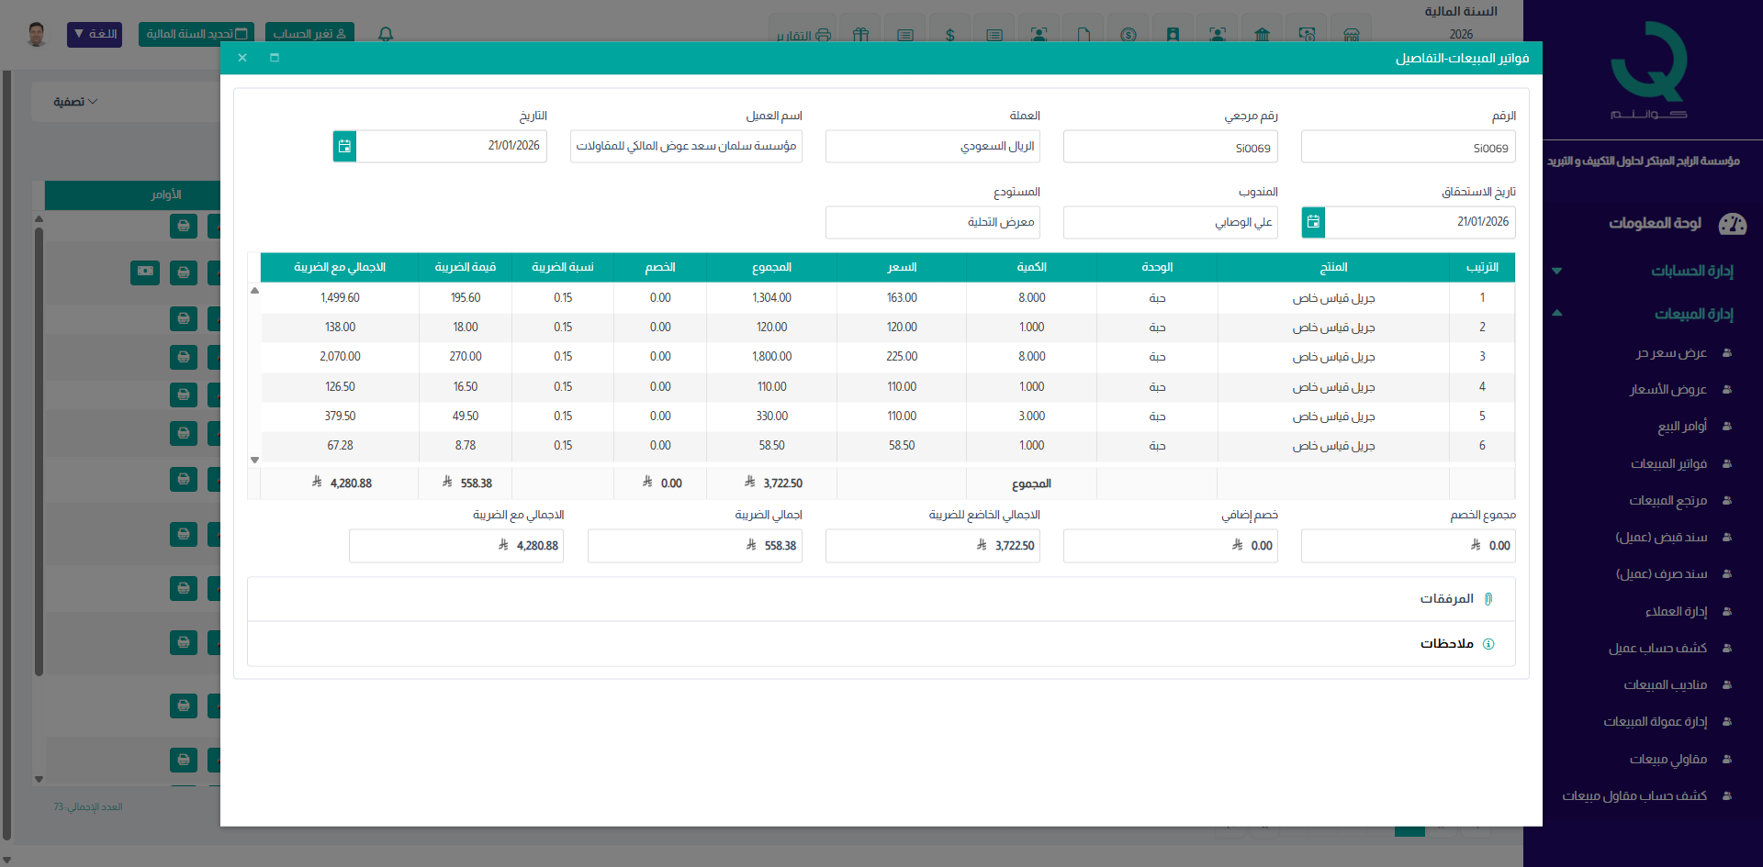The height and width of the screenshot is (867, 1763).
Task: Open the notifications bell
Action: click(386, 34)
